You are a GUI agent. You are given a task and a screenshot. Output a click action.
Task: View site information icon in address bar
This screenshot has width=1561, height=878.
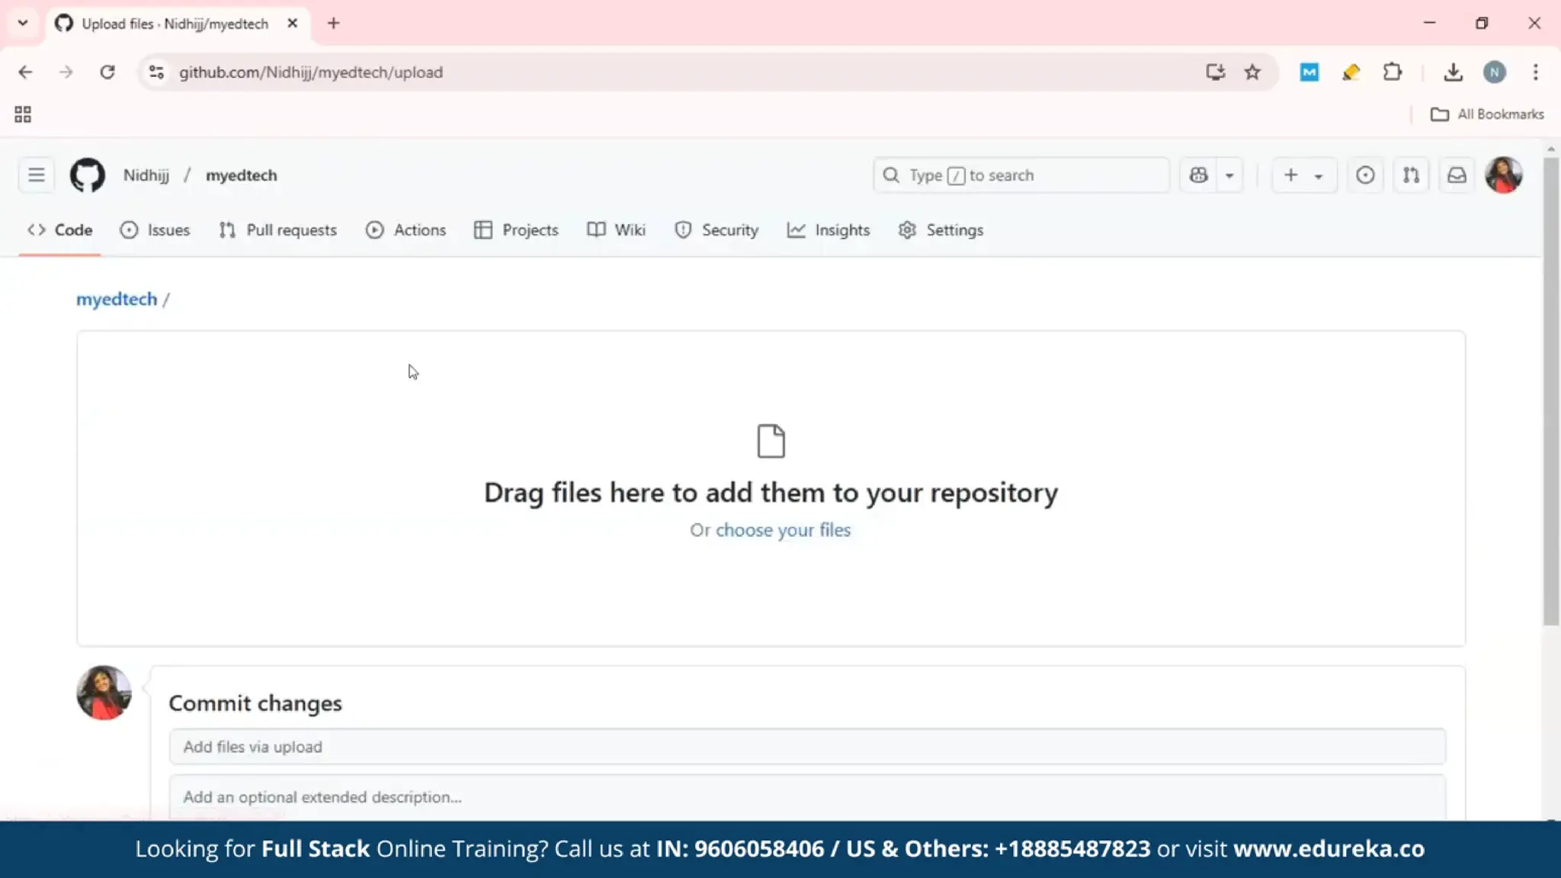tap(156, 72)
